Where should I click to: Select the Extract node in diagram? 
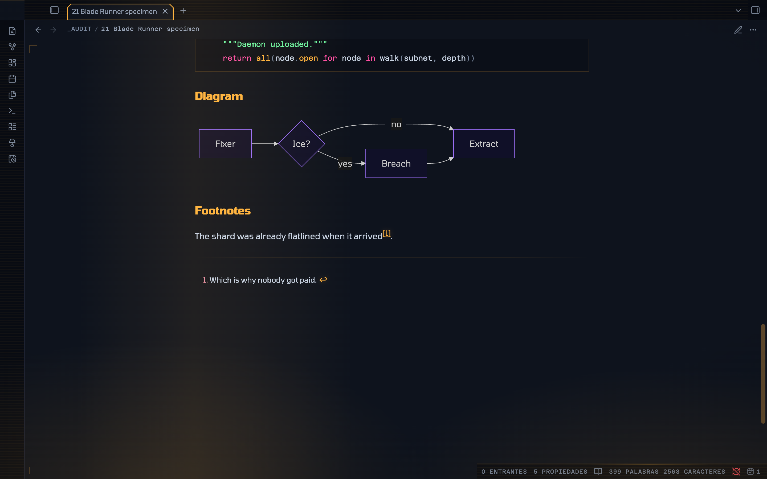pos(484,144)
